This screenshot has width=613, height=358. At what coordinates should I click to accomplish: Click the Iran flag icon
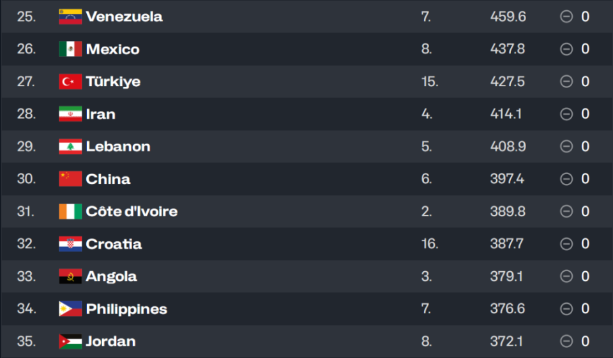click(70, 114)
